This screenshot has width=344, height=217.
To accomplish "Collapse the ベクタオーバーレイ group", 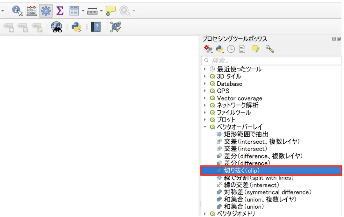I will [205, 127].
